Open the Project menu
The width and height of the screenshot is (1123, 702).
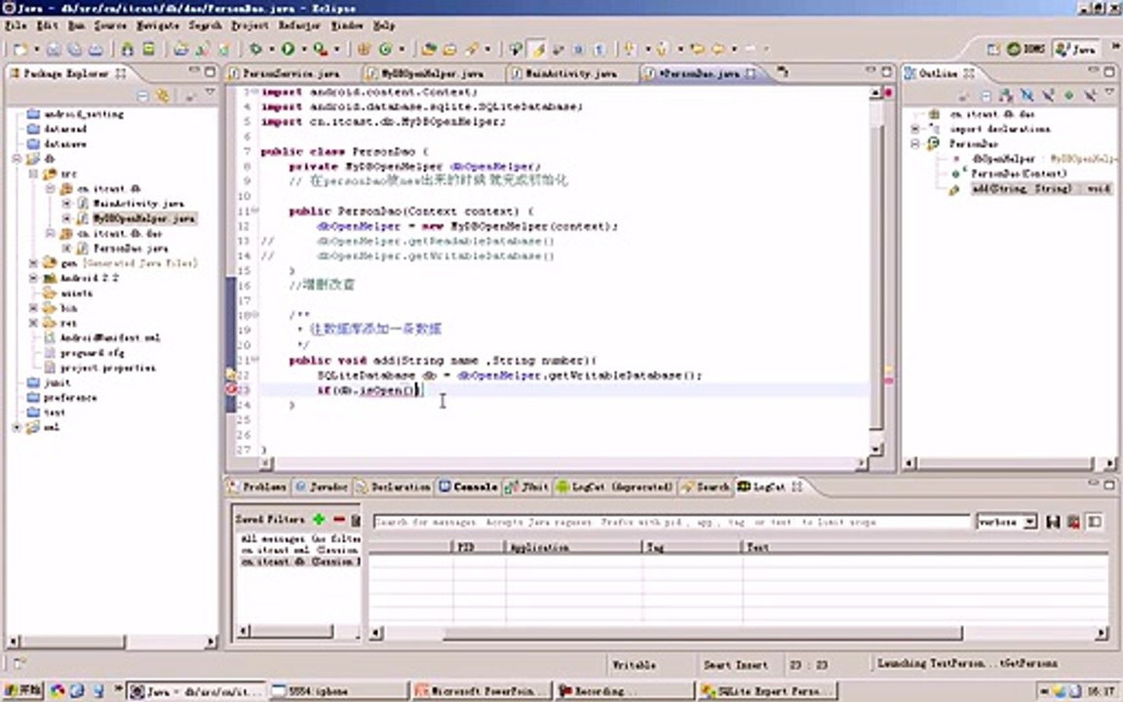[250, 25]
